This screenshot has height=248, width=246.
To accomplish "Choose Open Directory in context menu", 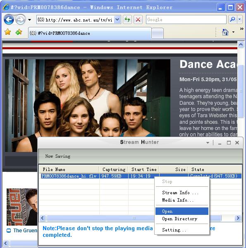I will tap(182, 219).
